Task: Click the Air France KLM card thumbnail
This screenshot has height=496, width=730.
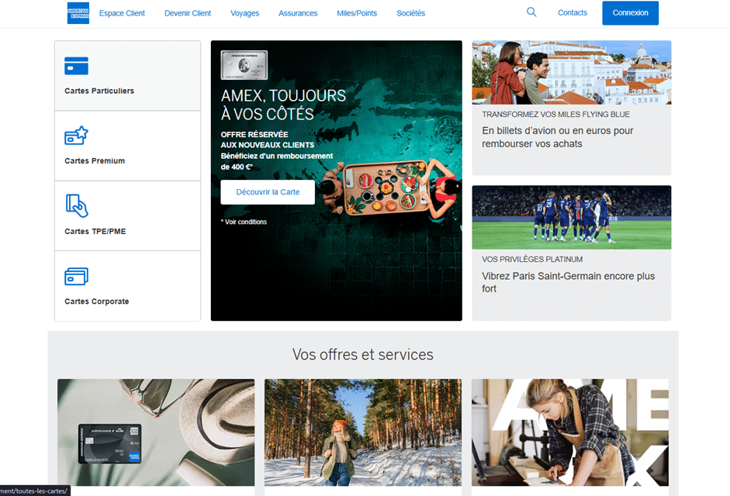Action: pyautogui.click(x=109, y=443)
